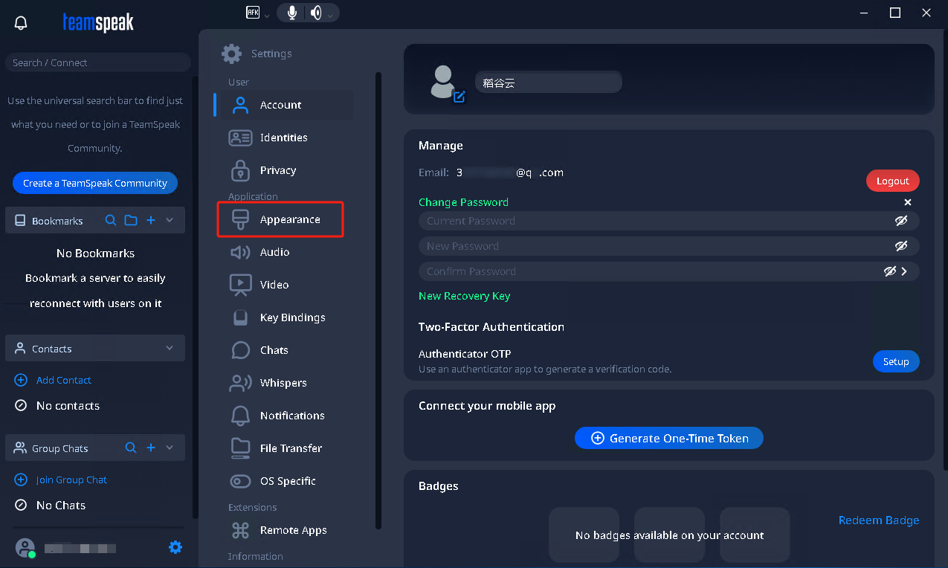Expand the Bookmarks dropdown chevron

(170, 221)
